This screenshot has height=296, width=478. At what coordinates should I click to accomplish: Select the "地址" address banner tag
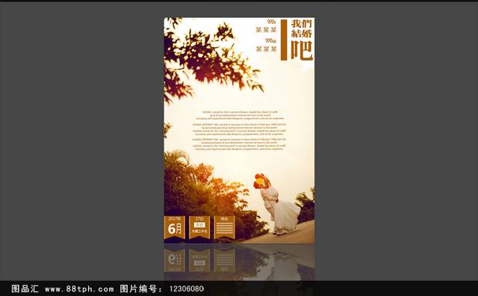224,227
